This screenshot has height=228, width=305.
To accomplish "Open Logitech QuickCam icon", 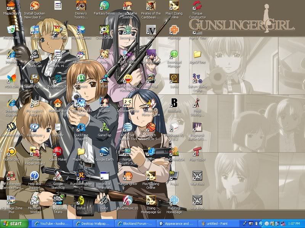I will (x=35, y=54).
